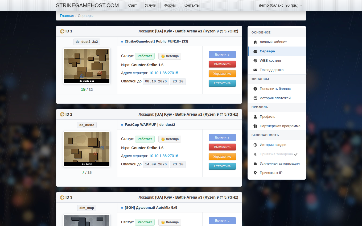Open Техподдержка in the sidebar
362x226 pixels.
pos(277,70)
